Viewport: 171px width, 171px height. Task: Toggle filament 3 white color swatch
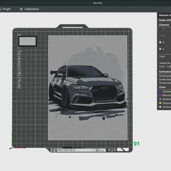click(160, 42)
